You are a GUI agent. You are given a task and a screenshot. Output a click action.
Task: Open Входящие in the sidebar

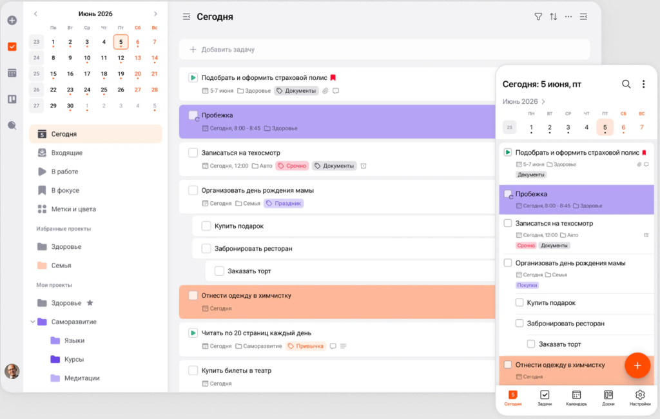pos(95,153)
